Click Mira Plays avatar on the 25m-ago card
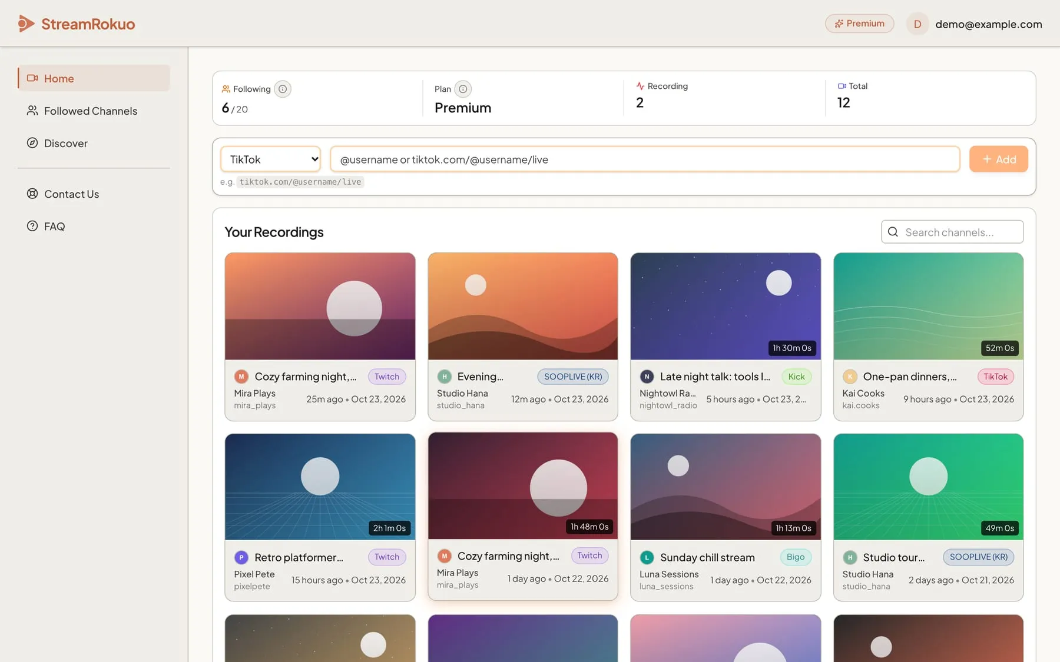Viewport: 1060px width, 662px height. pyautogui.click(x=241, y=377)
